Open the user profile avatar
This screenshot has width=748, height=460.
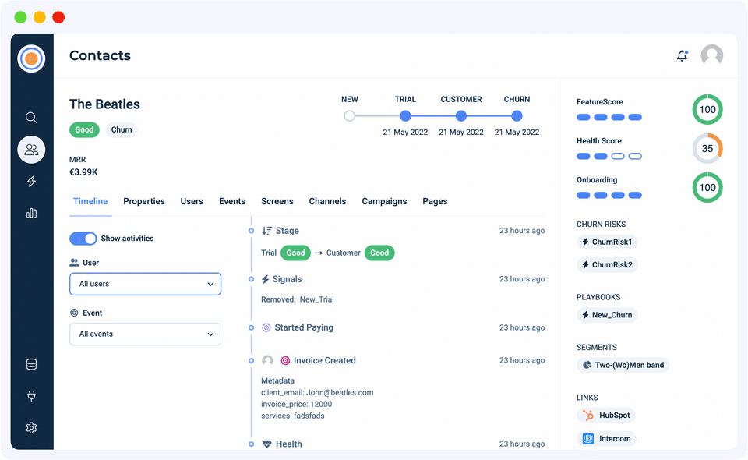712,55
